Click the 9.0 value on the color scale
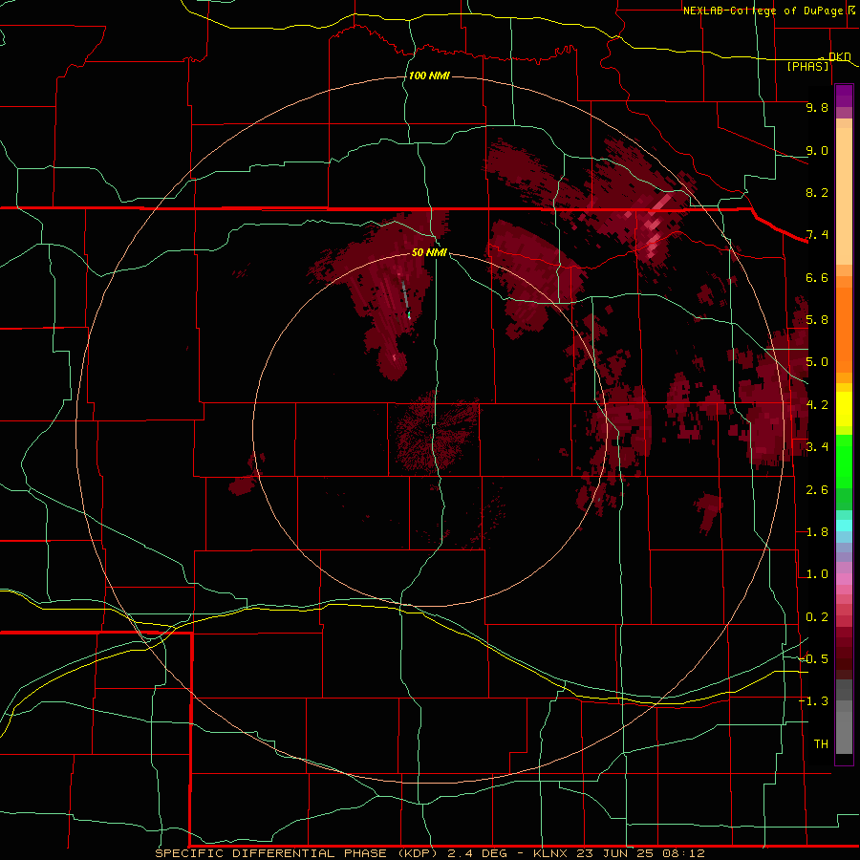The width and height of the screenshot is (860, 860). (x=817, y=150)
